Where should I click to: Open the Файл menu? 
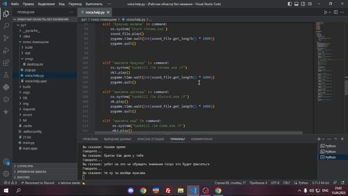15,4
